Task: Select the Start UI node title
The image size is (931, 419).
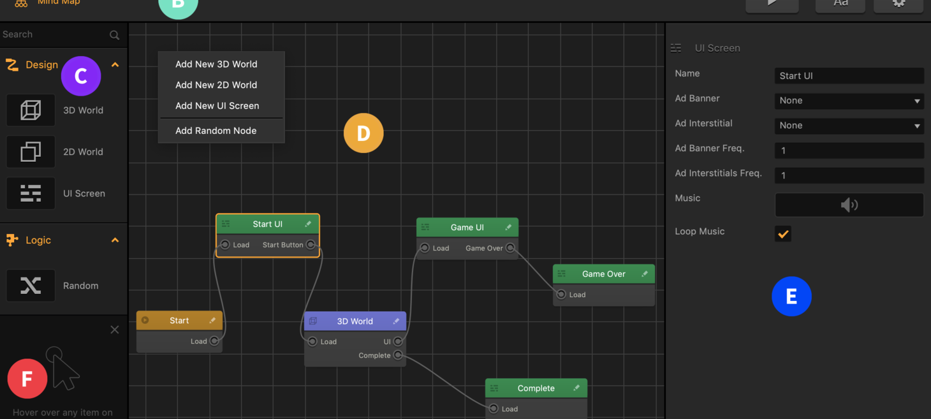Action: [267, 224]
